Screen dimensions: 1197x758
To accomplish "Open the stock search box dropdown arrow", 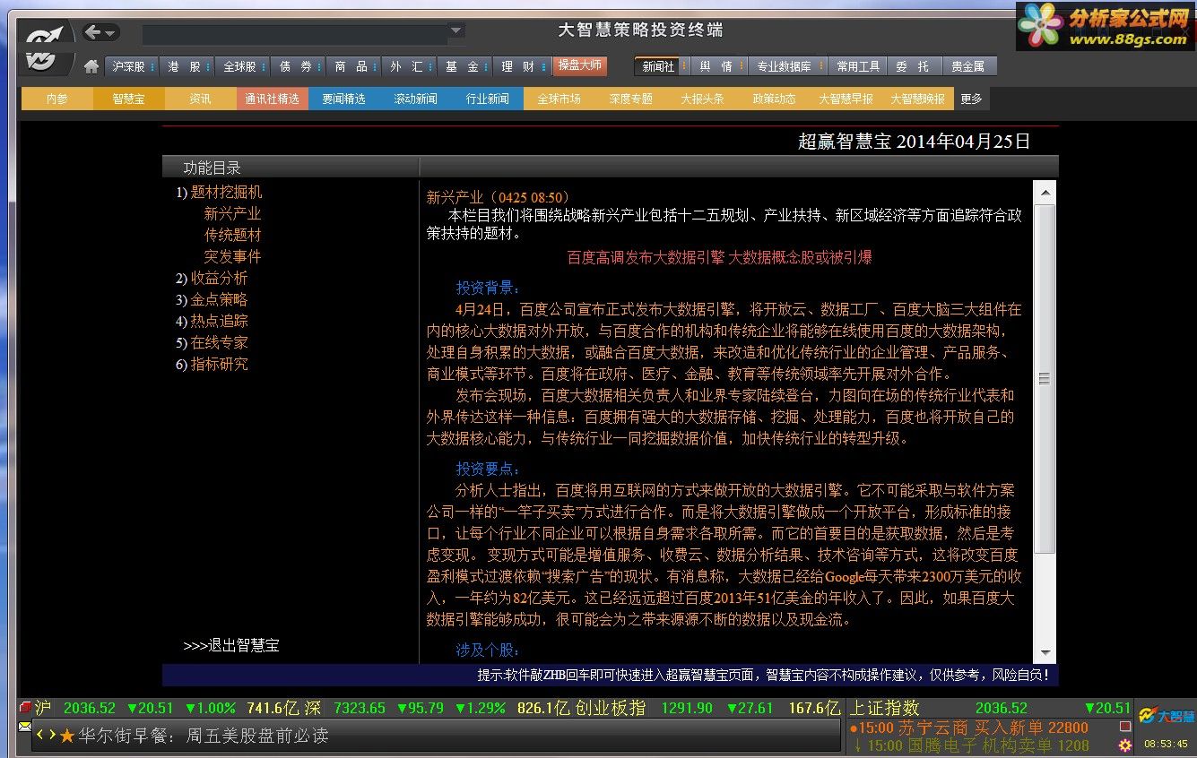I will (456, 30).
